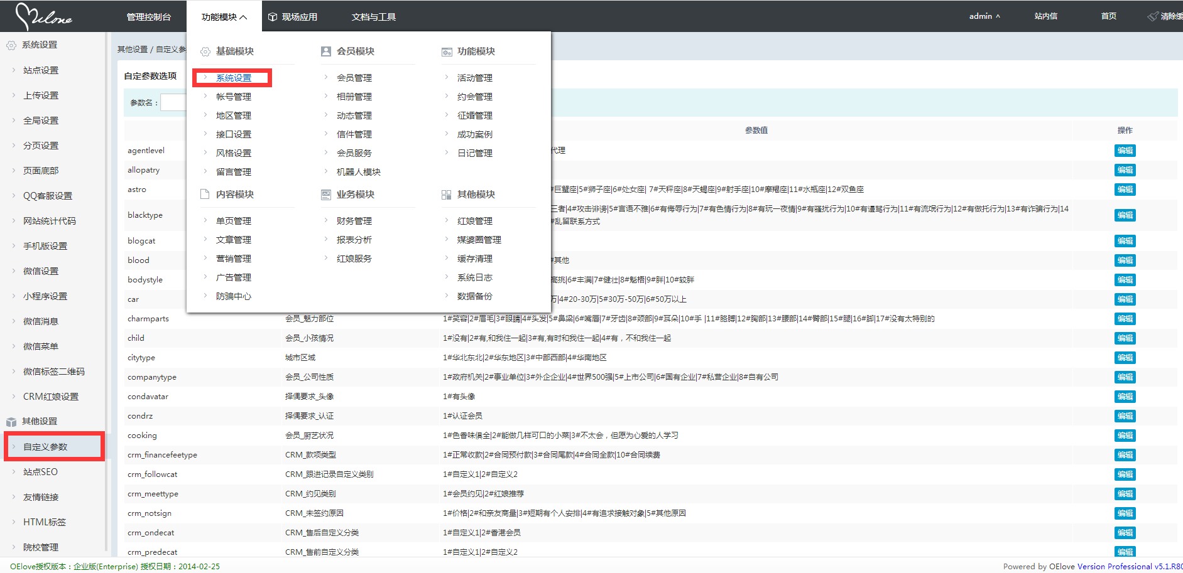Viewport: 1183px width, 573px height.
Task: Click 编辑 button for charmparts row
Action: (x=1125, y=319)
